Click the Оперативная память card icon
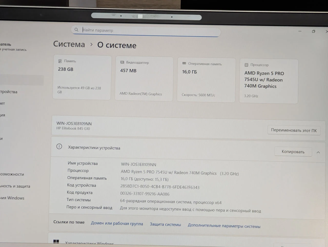The image size is (328, 247). (x=184, y=63)
